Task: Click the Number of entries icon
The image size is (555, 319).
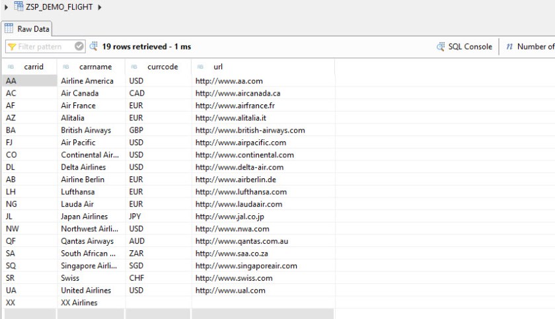Action: [509, 47]
